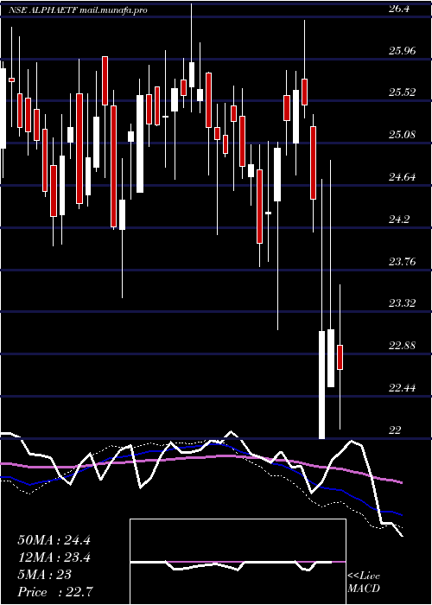This screenshot has height=605, width=432.
Task: Click the 25.08 price axis label
Action: (x=402, y=135)
